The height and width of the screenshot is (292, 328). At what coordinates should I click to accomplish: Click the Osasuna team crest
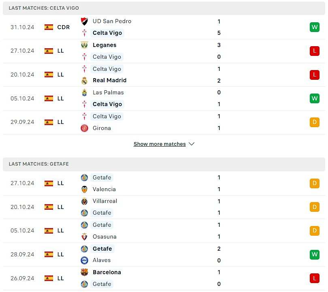tap(84, 237)
